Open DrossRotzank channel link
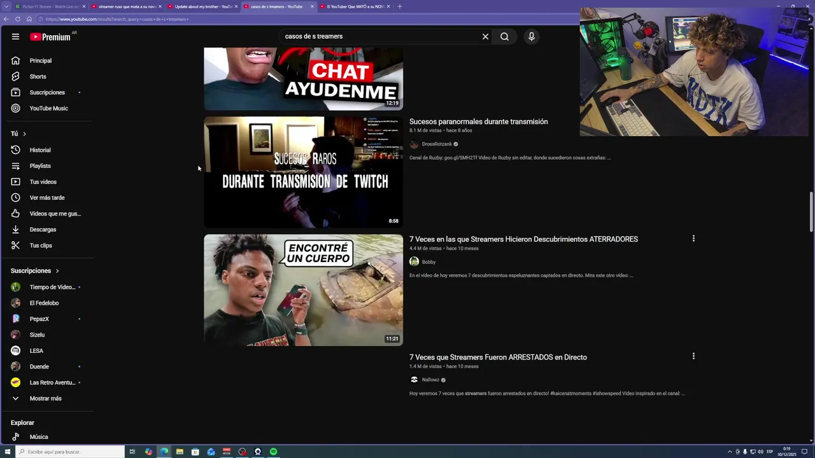815x458 pixels. [437, 144]
